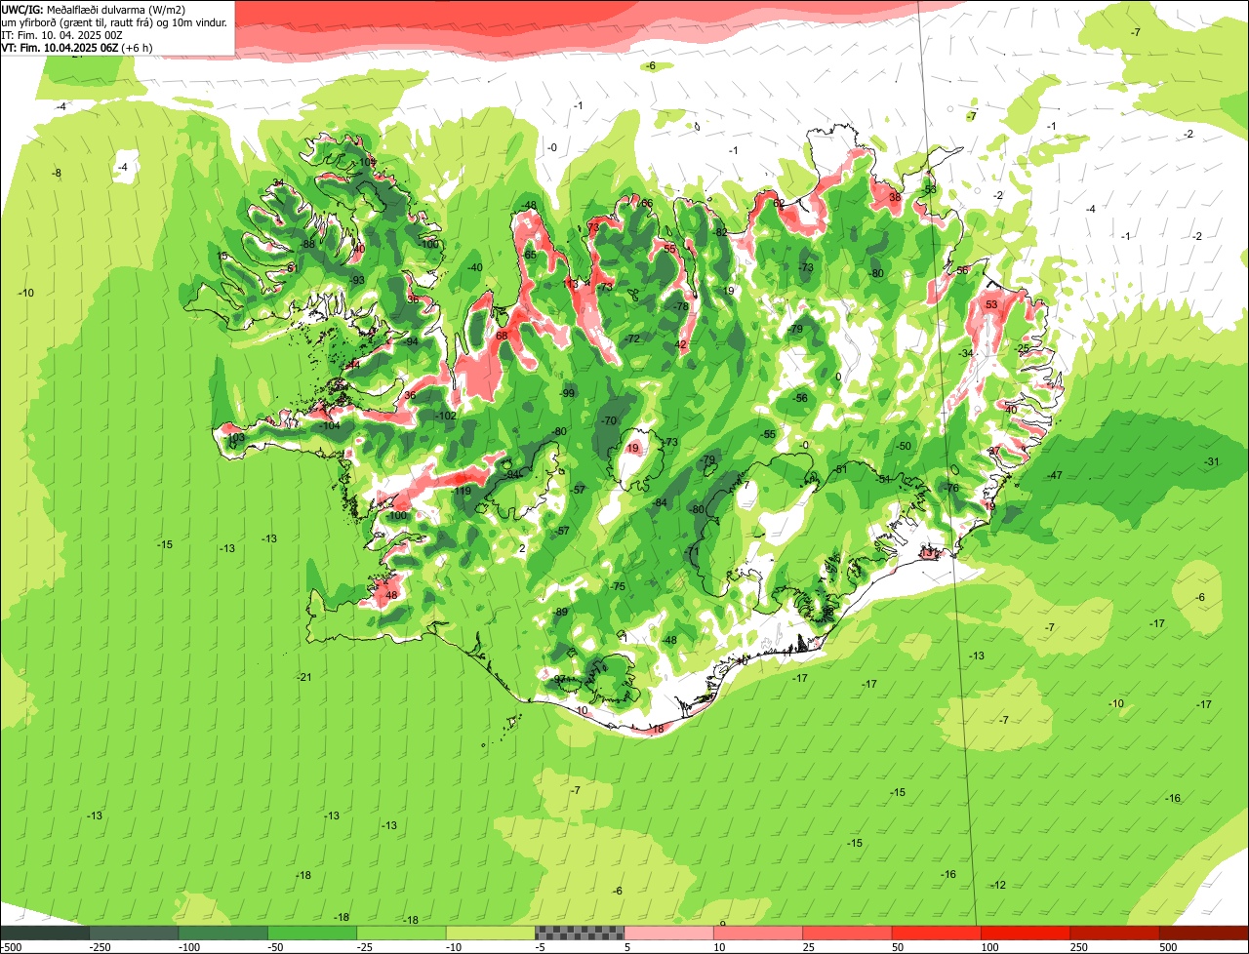Click the legend swatch between 250 and 500

coord(1116,934)
